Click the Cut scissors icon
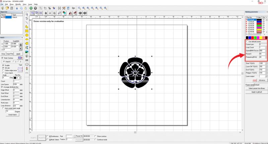Screen dimensions: 268x144 click(x=17, y=8)
